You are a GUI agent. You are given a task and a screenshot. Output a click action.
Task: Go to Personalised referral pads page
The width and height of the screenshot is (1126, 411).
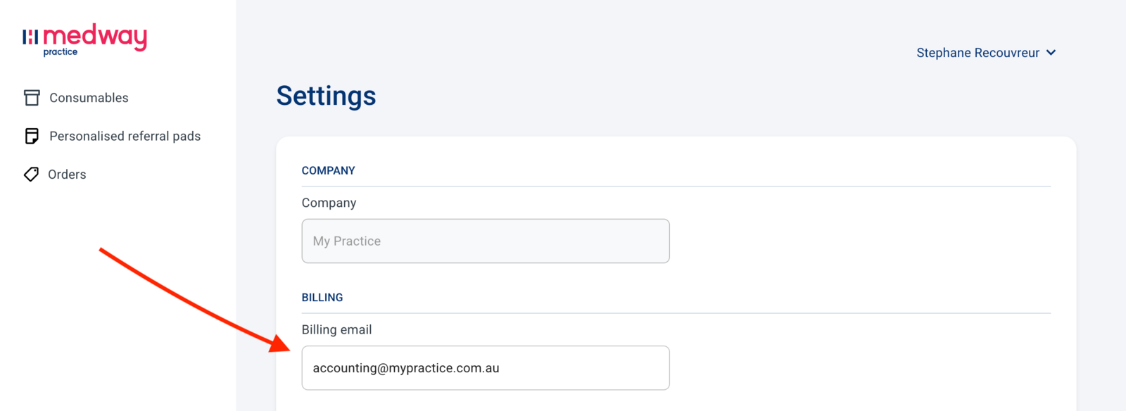125,136
